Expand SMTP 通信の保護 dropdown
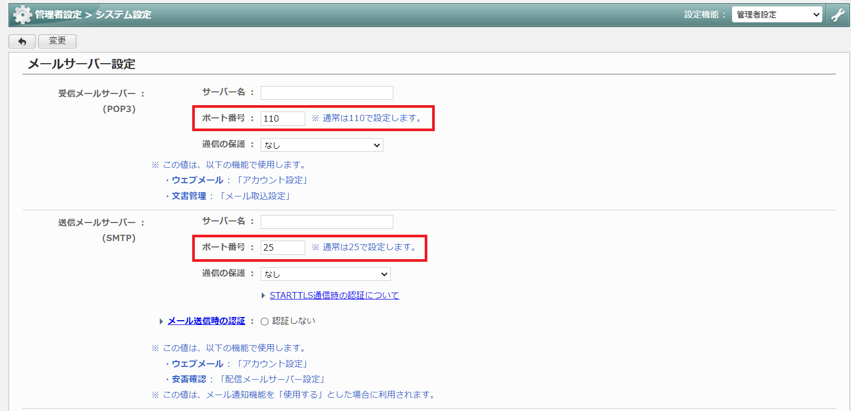Image resolution: width=851 pixels, height=411 pixels. 325,274
